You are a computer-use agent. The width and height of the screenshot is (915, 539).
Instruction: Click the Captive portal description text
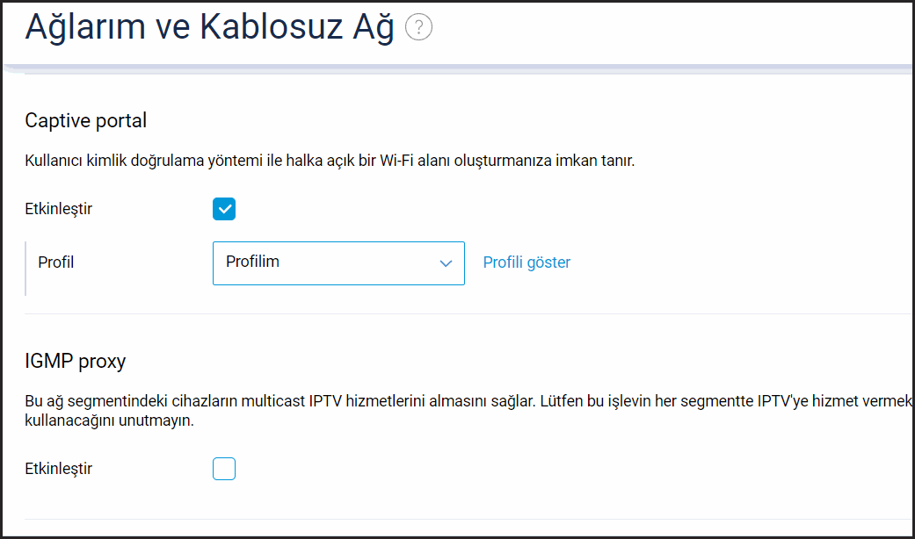[330, 162]
